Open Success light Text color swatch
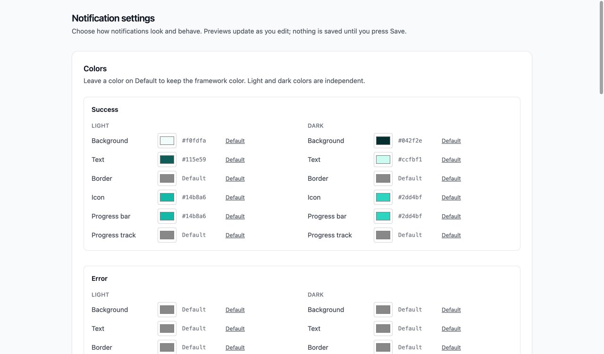Viewport: 604px width, 354px height. click(167, 160)
